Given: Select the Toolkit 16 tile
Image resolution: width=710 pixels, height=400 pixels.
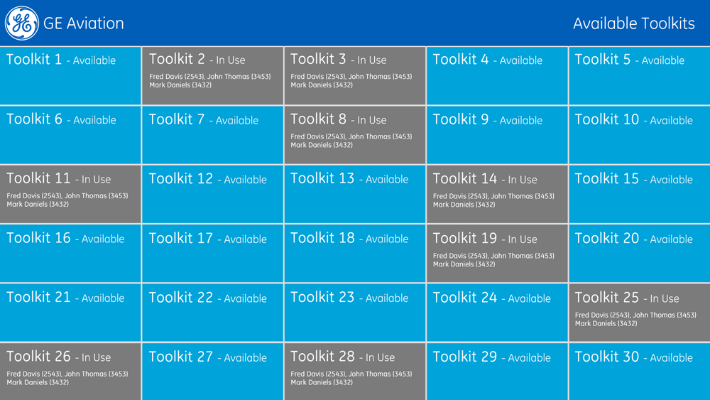Looking at the screenshot, I should pyautogui.click(x=70, y=254).
